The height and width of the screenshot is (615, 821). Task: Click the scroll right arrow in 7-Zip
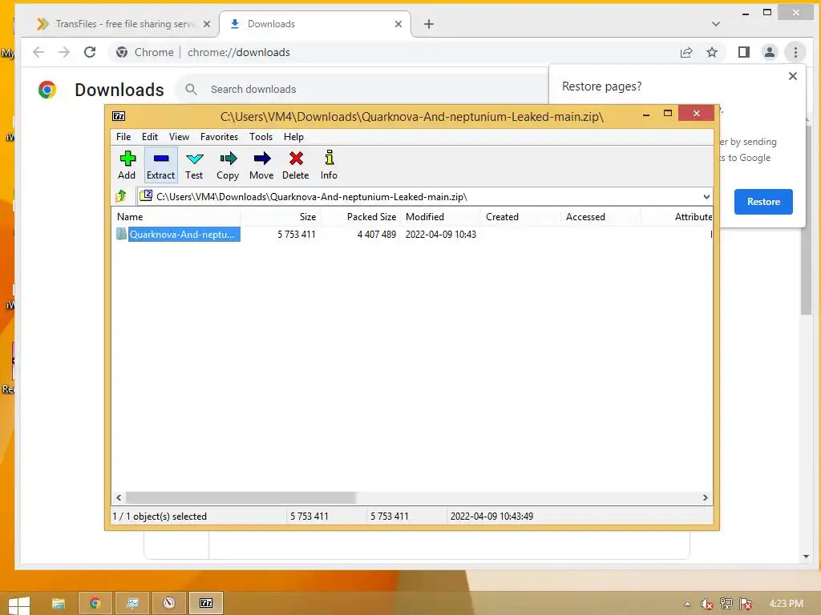[706, 497]
